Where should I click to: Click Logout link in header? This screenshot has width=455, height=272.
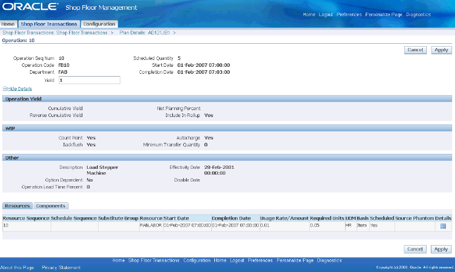pos(325,14)
